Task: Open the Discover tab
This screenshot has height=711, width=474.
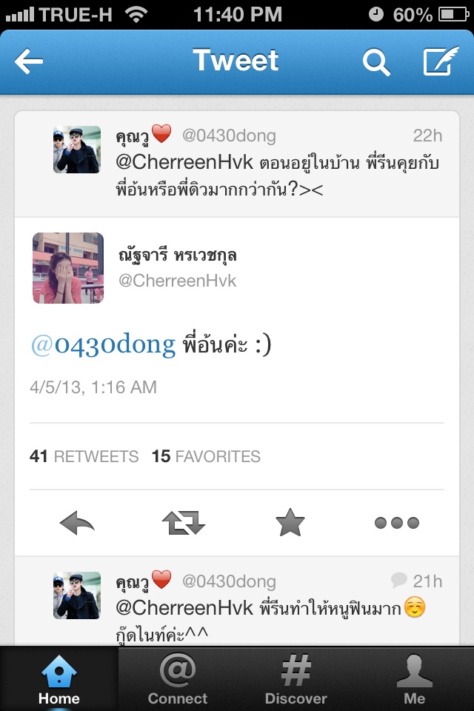Action: coord(296,679)
